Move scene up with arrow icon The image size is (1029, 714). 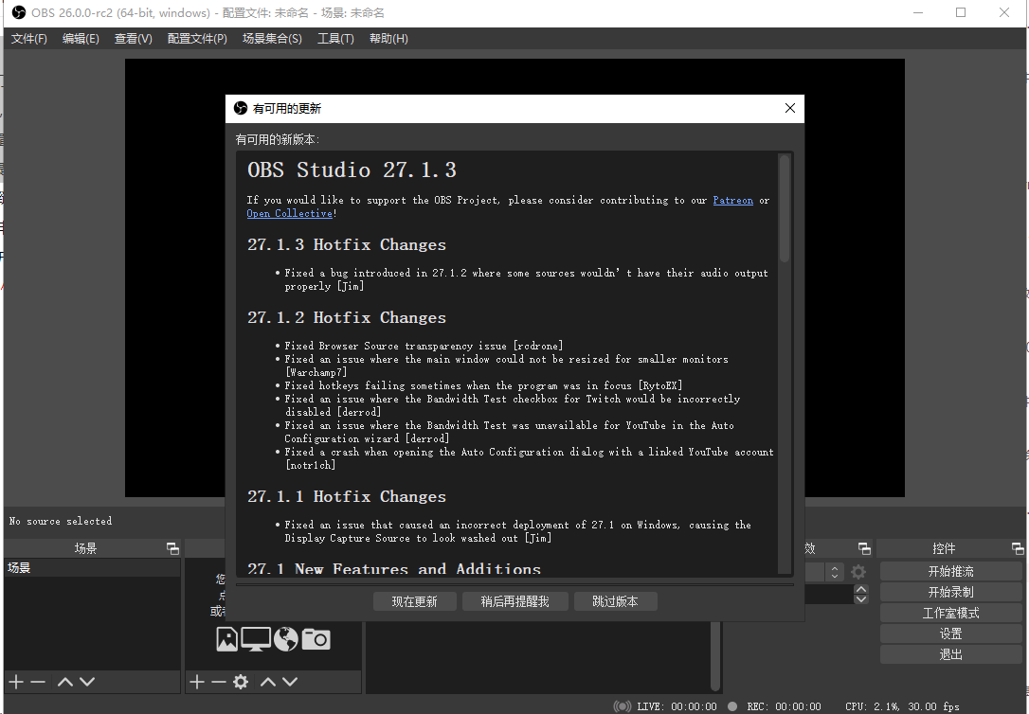[65, 682]
